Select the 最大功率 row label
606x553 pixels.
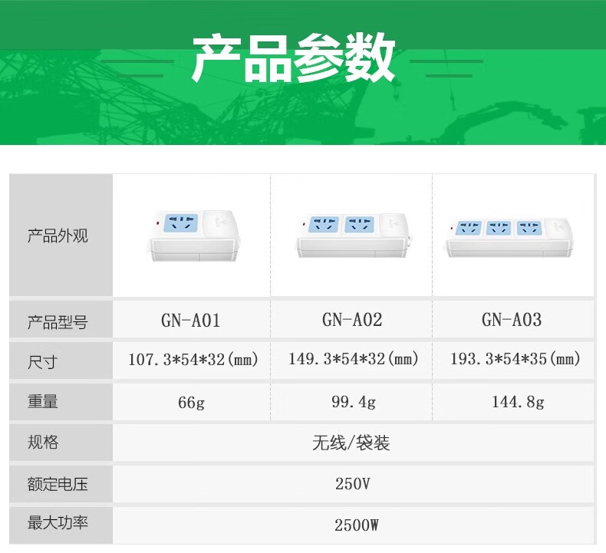tap(58, 524)
